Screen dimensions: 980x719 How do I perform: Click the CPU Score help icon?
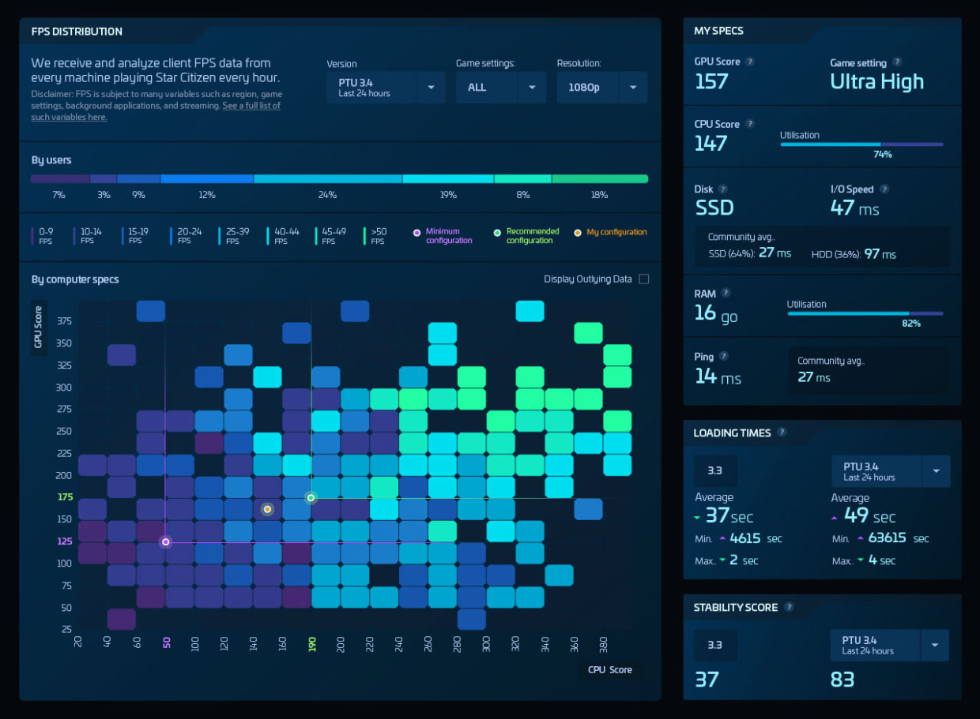click(750, 123)
